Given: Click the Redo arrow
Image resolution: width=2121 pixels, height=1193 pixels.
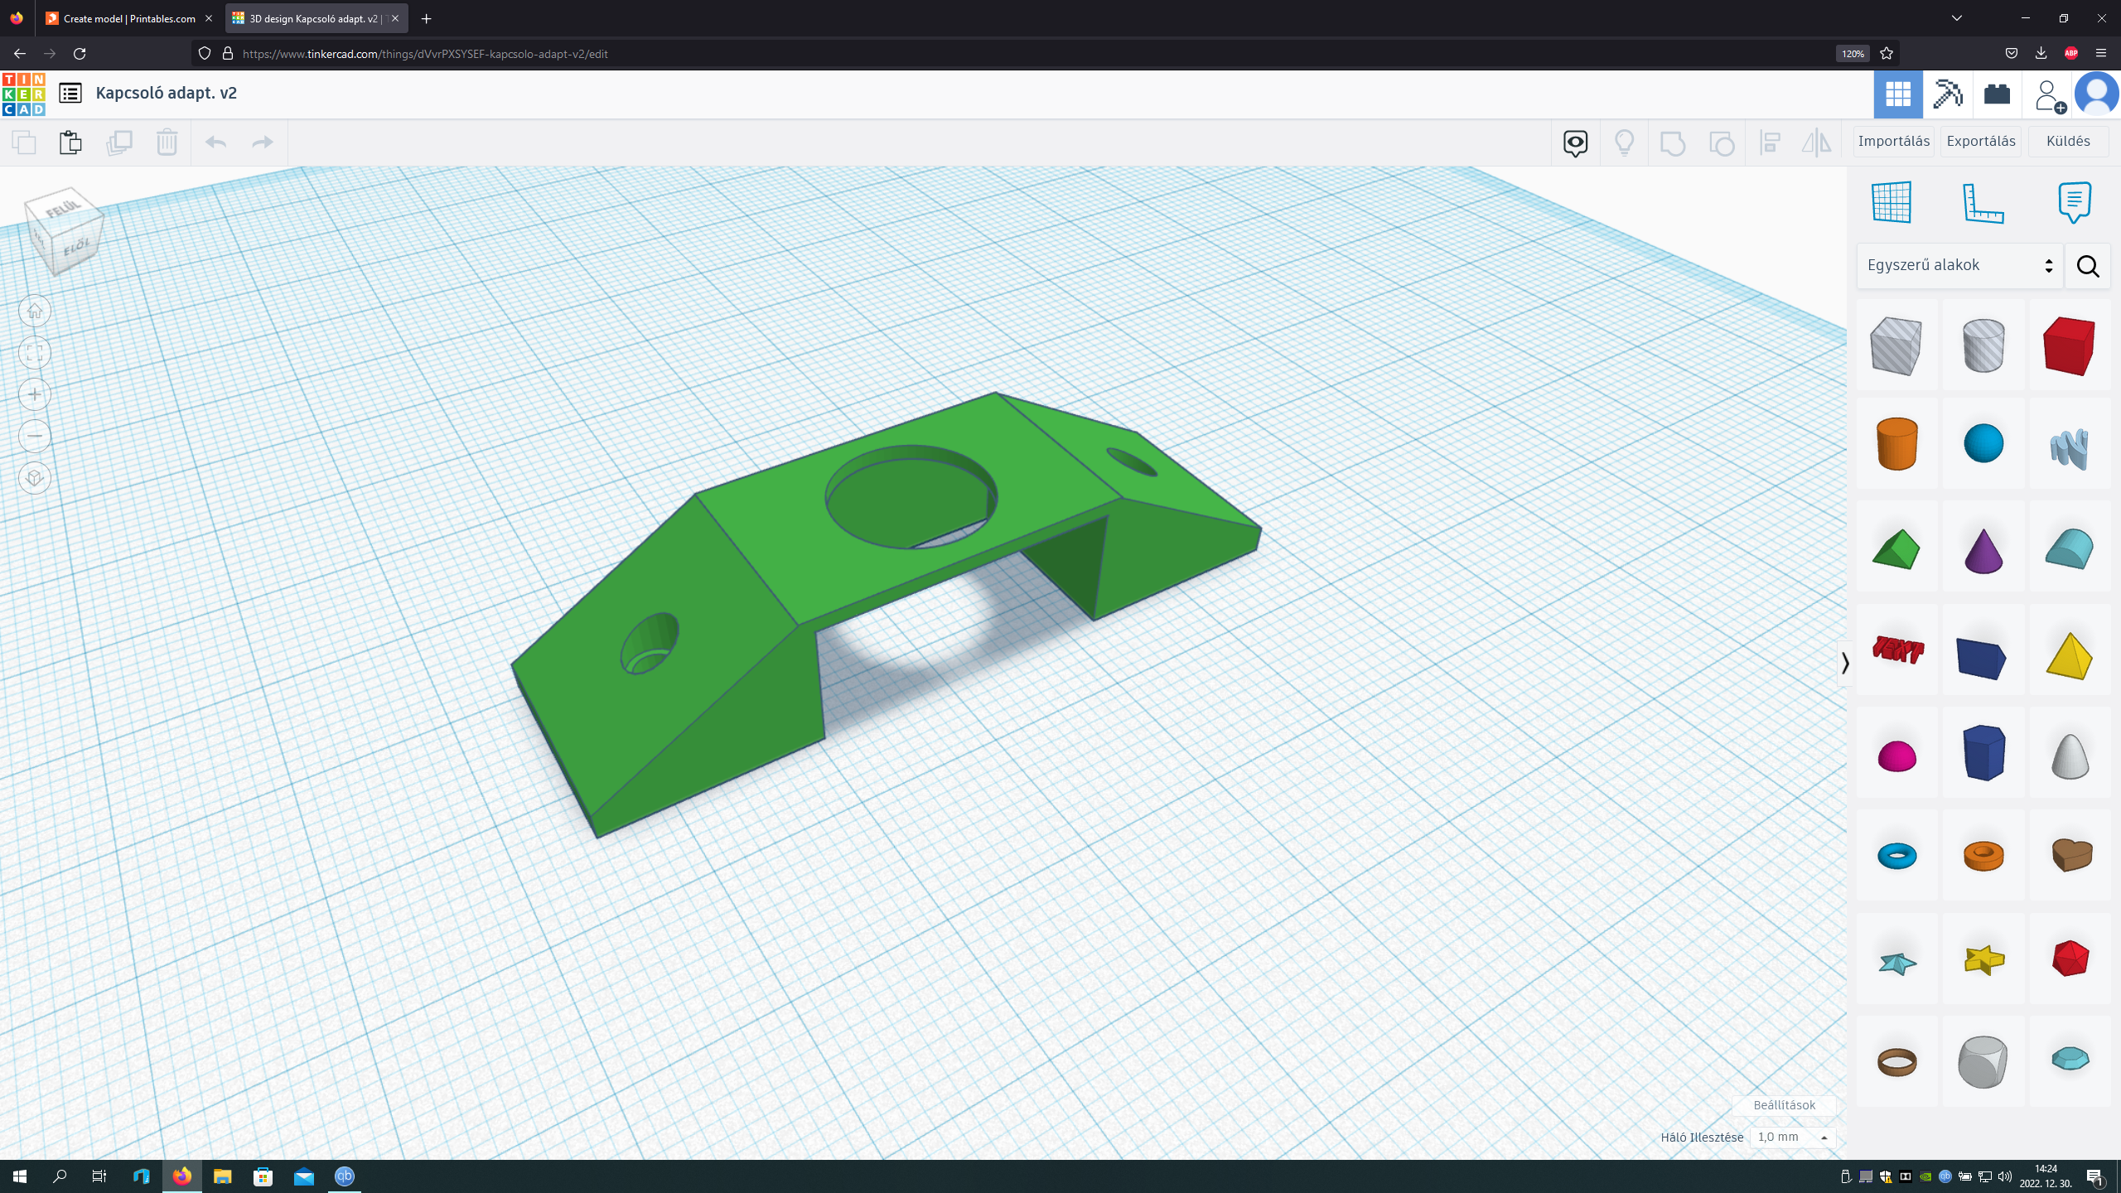Looking at the screenshot, I should [263, 142].
